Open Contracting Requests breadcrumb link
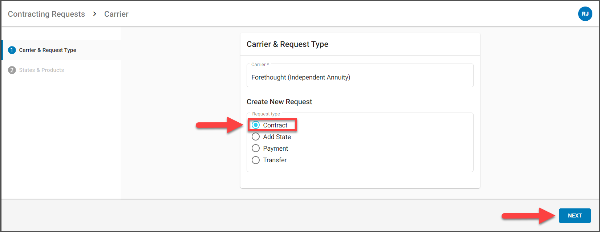Image resolution: width=600 pixels, height=232 pixels. click(46, 14)
